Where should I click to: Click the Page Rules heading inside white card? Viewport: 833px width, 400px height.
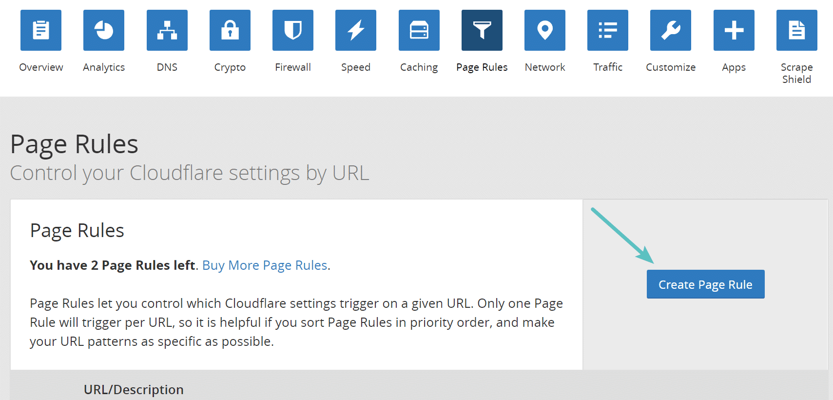(x=77, y=230)
